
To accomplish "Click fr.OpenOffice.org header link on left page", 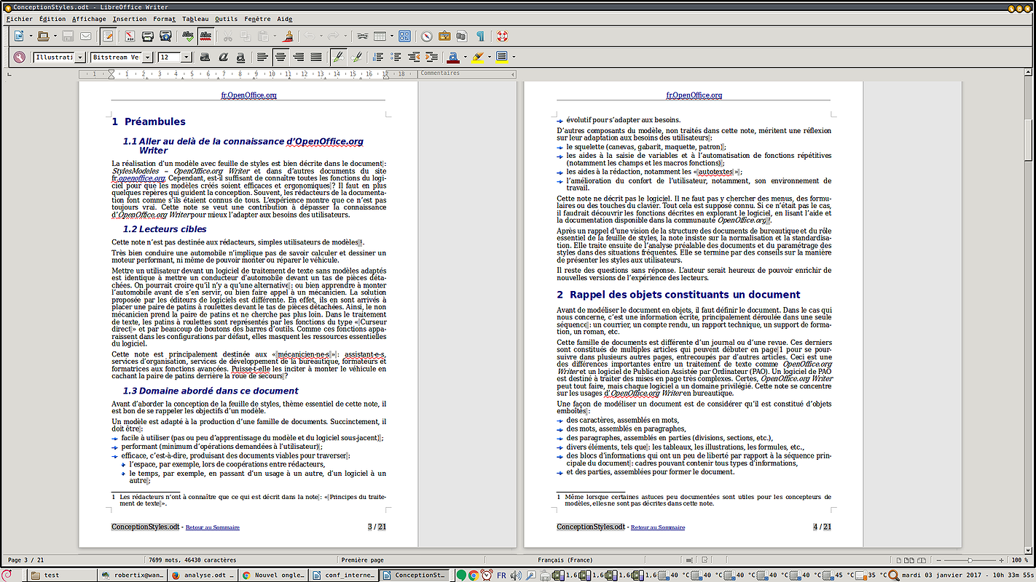I will click(x=248, y=95).
